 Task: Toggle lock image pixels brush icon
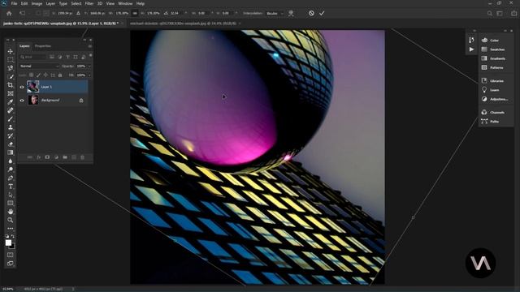coord(38,75)
